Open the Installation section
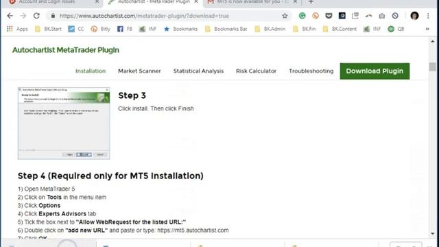 [91, 71]
